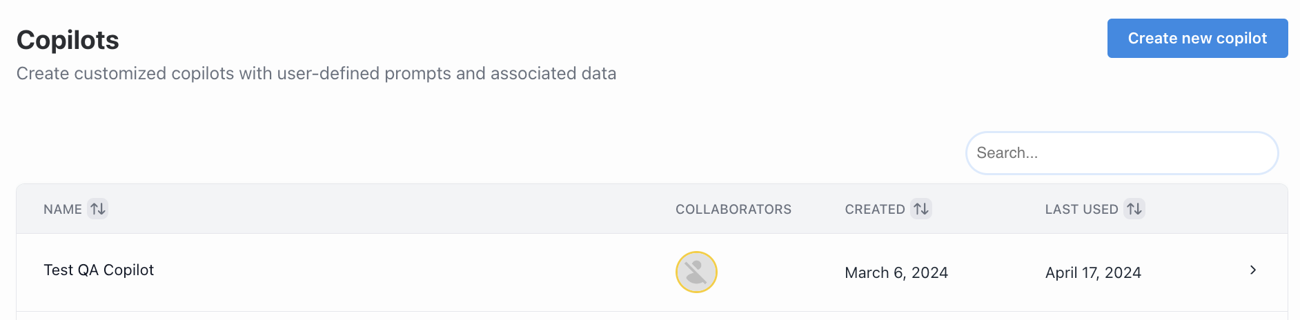
Task: Click the LAST USED column header text
Action: click(1081, 210)
